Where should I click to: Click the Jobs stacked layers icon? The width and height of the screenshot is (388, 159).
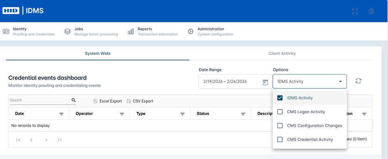67,32
